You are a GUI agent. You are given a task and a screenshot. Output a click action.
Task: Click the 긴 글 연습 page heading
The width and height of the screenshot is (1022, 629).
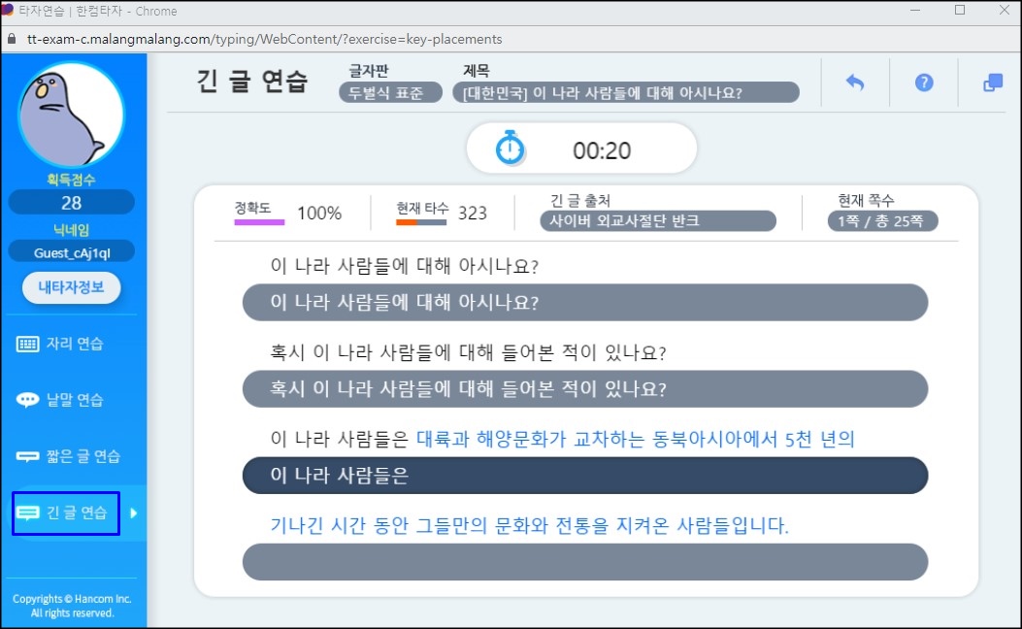[252, 82]
